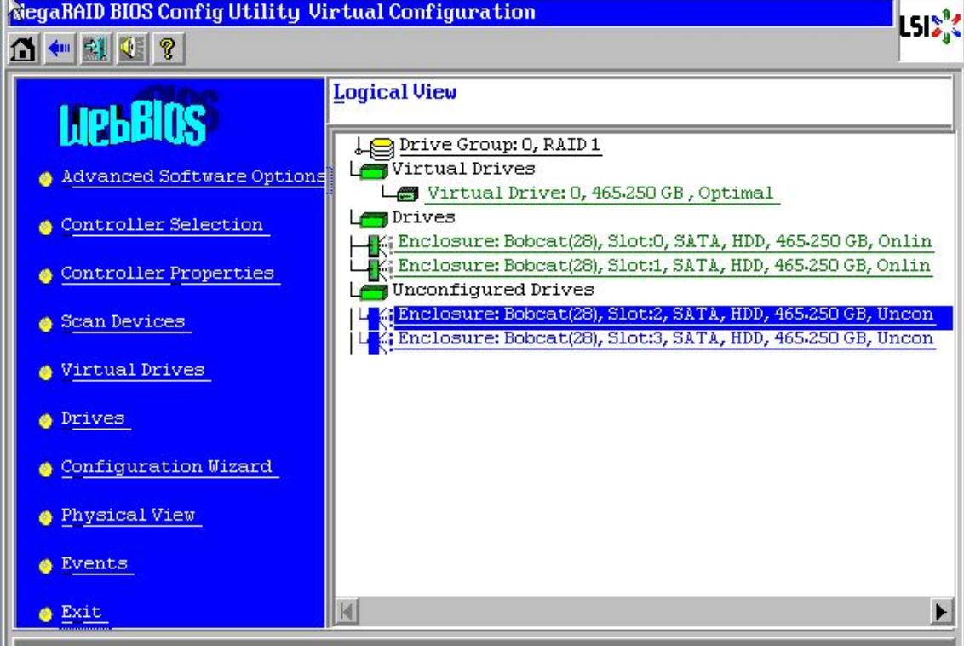
Task: Click the green Drives folder icon
Action: point(373,219)
